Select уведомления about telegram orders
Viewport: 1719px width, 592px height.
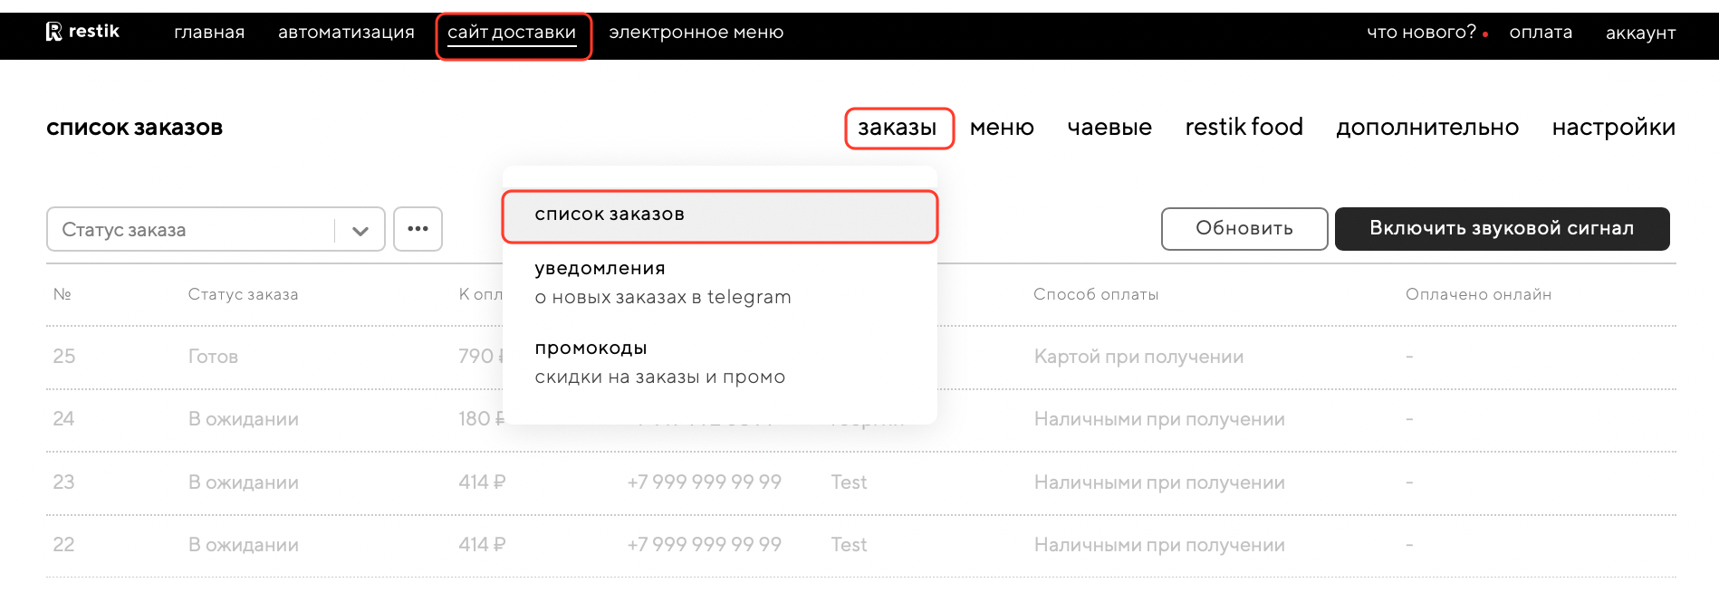click(x=662, y=282)
